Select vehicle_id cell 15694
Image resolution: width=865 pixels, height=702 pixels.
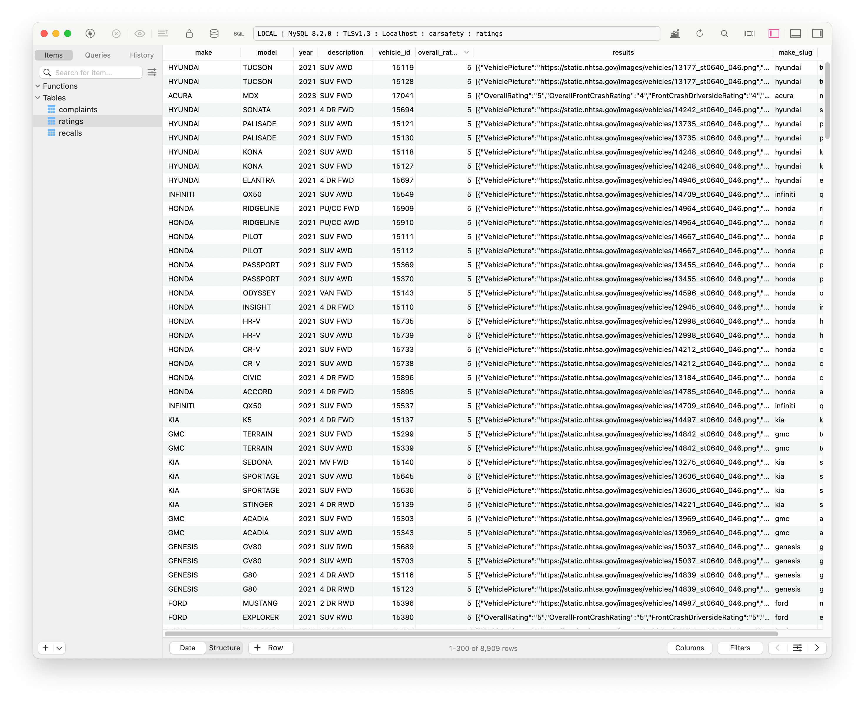coord(394,110)
